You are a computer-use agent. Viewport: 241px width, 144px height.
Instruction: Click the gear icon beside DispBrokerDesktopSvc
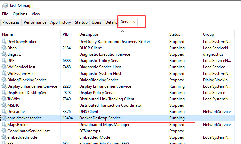coord(4,93)
